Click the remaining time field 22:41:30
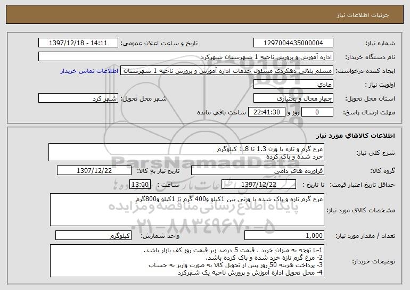The height and width of the screenshot is (290, 410). coord(266,112)
